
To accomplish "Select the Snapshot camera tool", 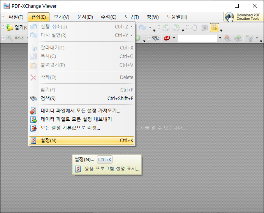I will (204, 28).
